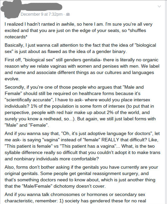Image resolution: width=167 pixels, height=204 pixels.
Task: Click the "Male/Female" dichotomy phrase
Action: [x=37, y=186]
